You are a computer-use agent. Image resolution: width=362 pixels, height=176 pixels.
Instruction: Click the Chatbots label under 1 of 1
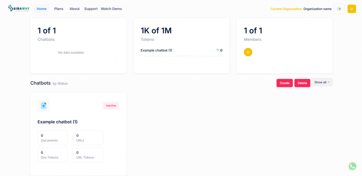[x=46, y=40]
